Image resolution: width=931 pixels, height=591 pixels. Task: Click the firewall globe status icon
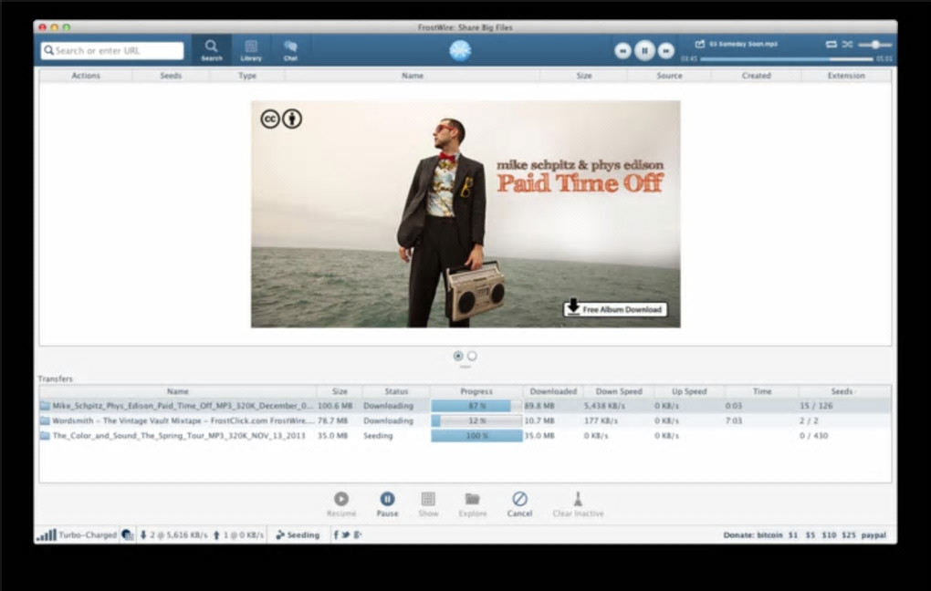127,534
